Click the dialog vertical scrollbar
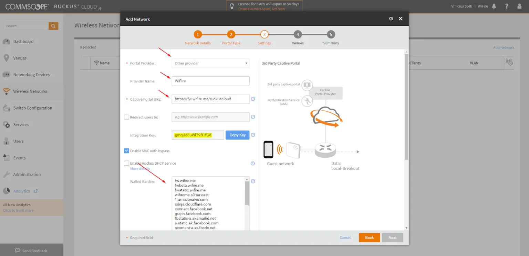529x256 pixels. pos(406,107)
